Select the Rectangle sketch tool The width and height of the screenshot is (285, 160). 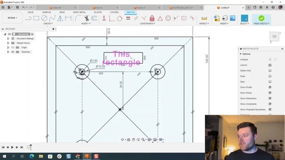36,18
